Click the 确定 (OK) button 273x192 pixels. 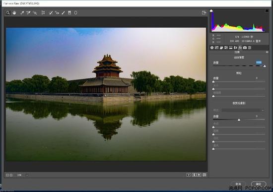tap(259, 184)
